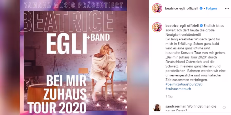Open the header username beatrice_egli_offiziell
The width and height of the screenshot is (231, 115).
182,8
